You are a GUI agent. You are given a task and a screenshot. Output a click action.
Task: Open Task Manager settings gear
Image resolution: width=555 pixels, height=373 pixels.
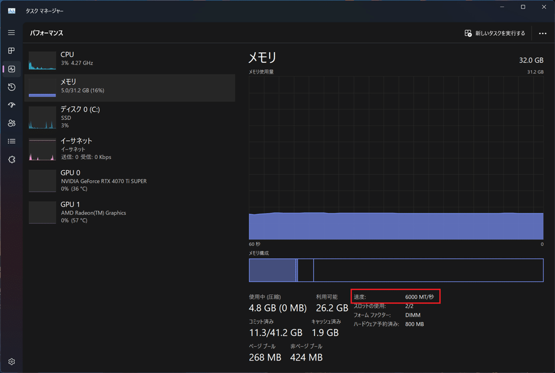point(11,362)
